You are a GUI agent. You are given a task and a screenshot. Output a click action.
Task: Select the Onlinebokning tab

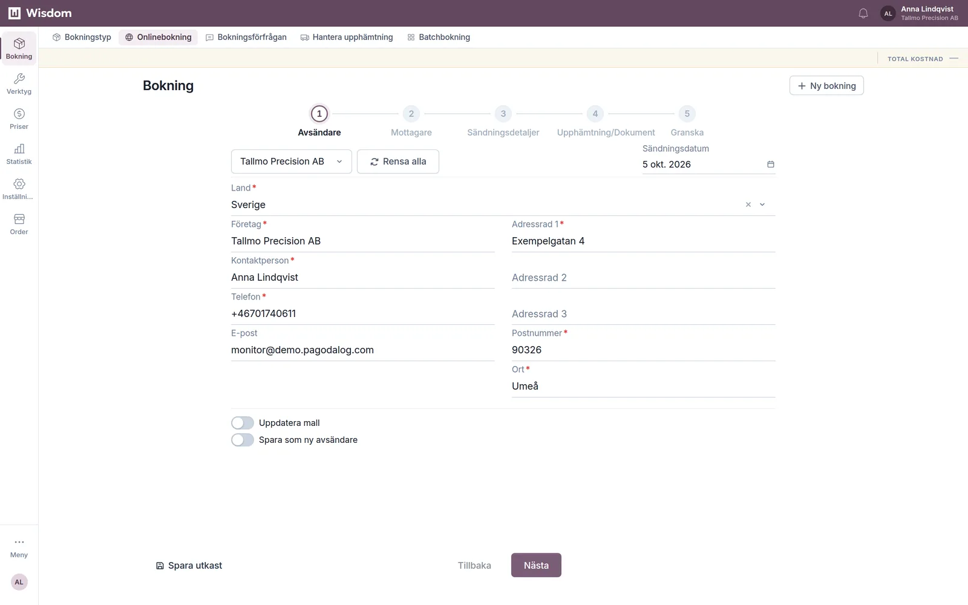click(x=159, y=37)
